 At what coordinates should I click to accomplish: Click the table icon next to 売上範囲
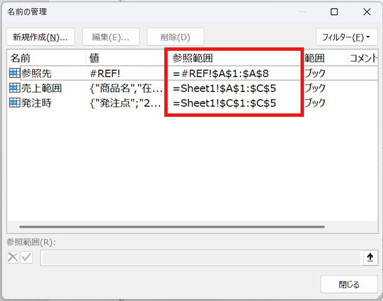[15, 88]
